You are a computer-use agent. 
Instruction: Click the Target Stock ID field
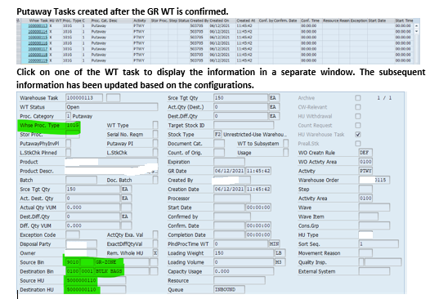(x=244, y=125)
